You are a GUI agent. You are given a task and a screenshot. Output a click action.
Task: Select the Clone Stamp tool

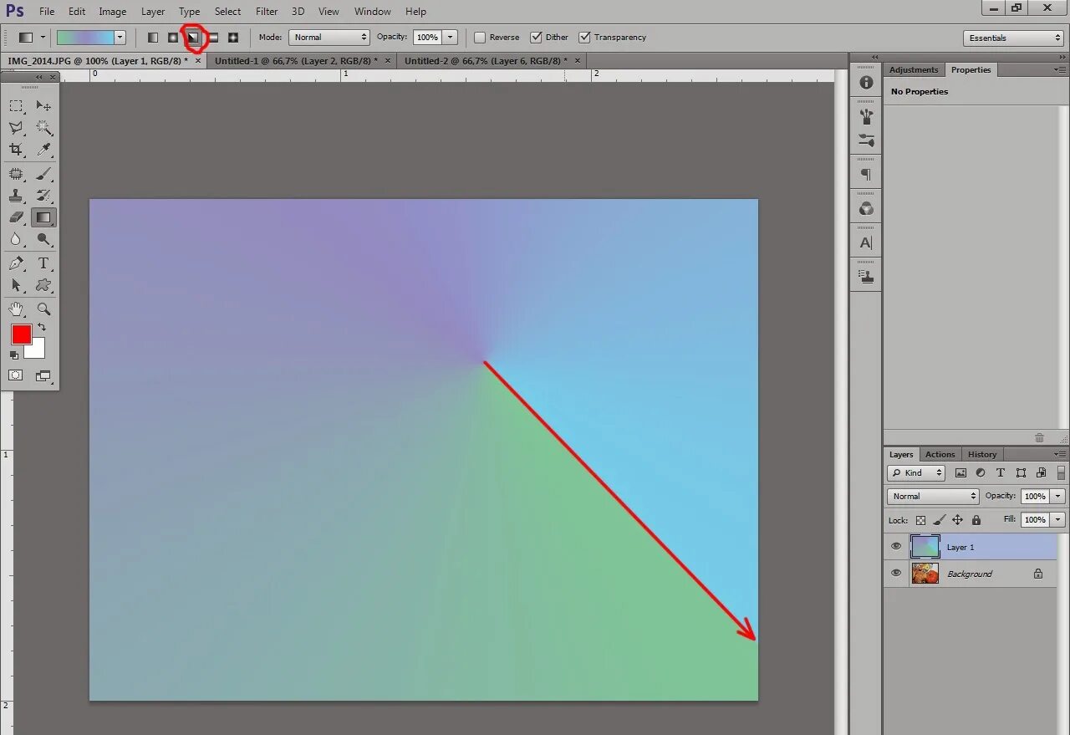16,196
